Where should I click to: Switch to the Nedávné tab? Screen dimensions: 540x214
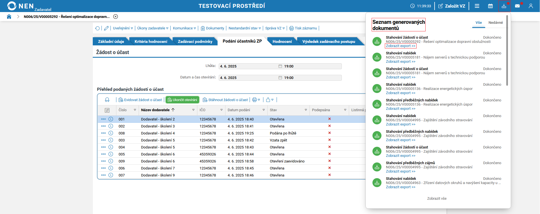click(x=495, y=23)
